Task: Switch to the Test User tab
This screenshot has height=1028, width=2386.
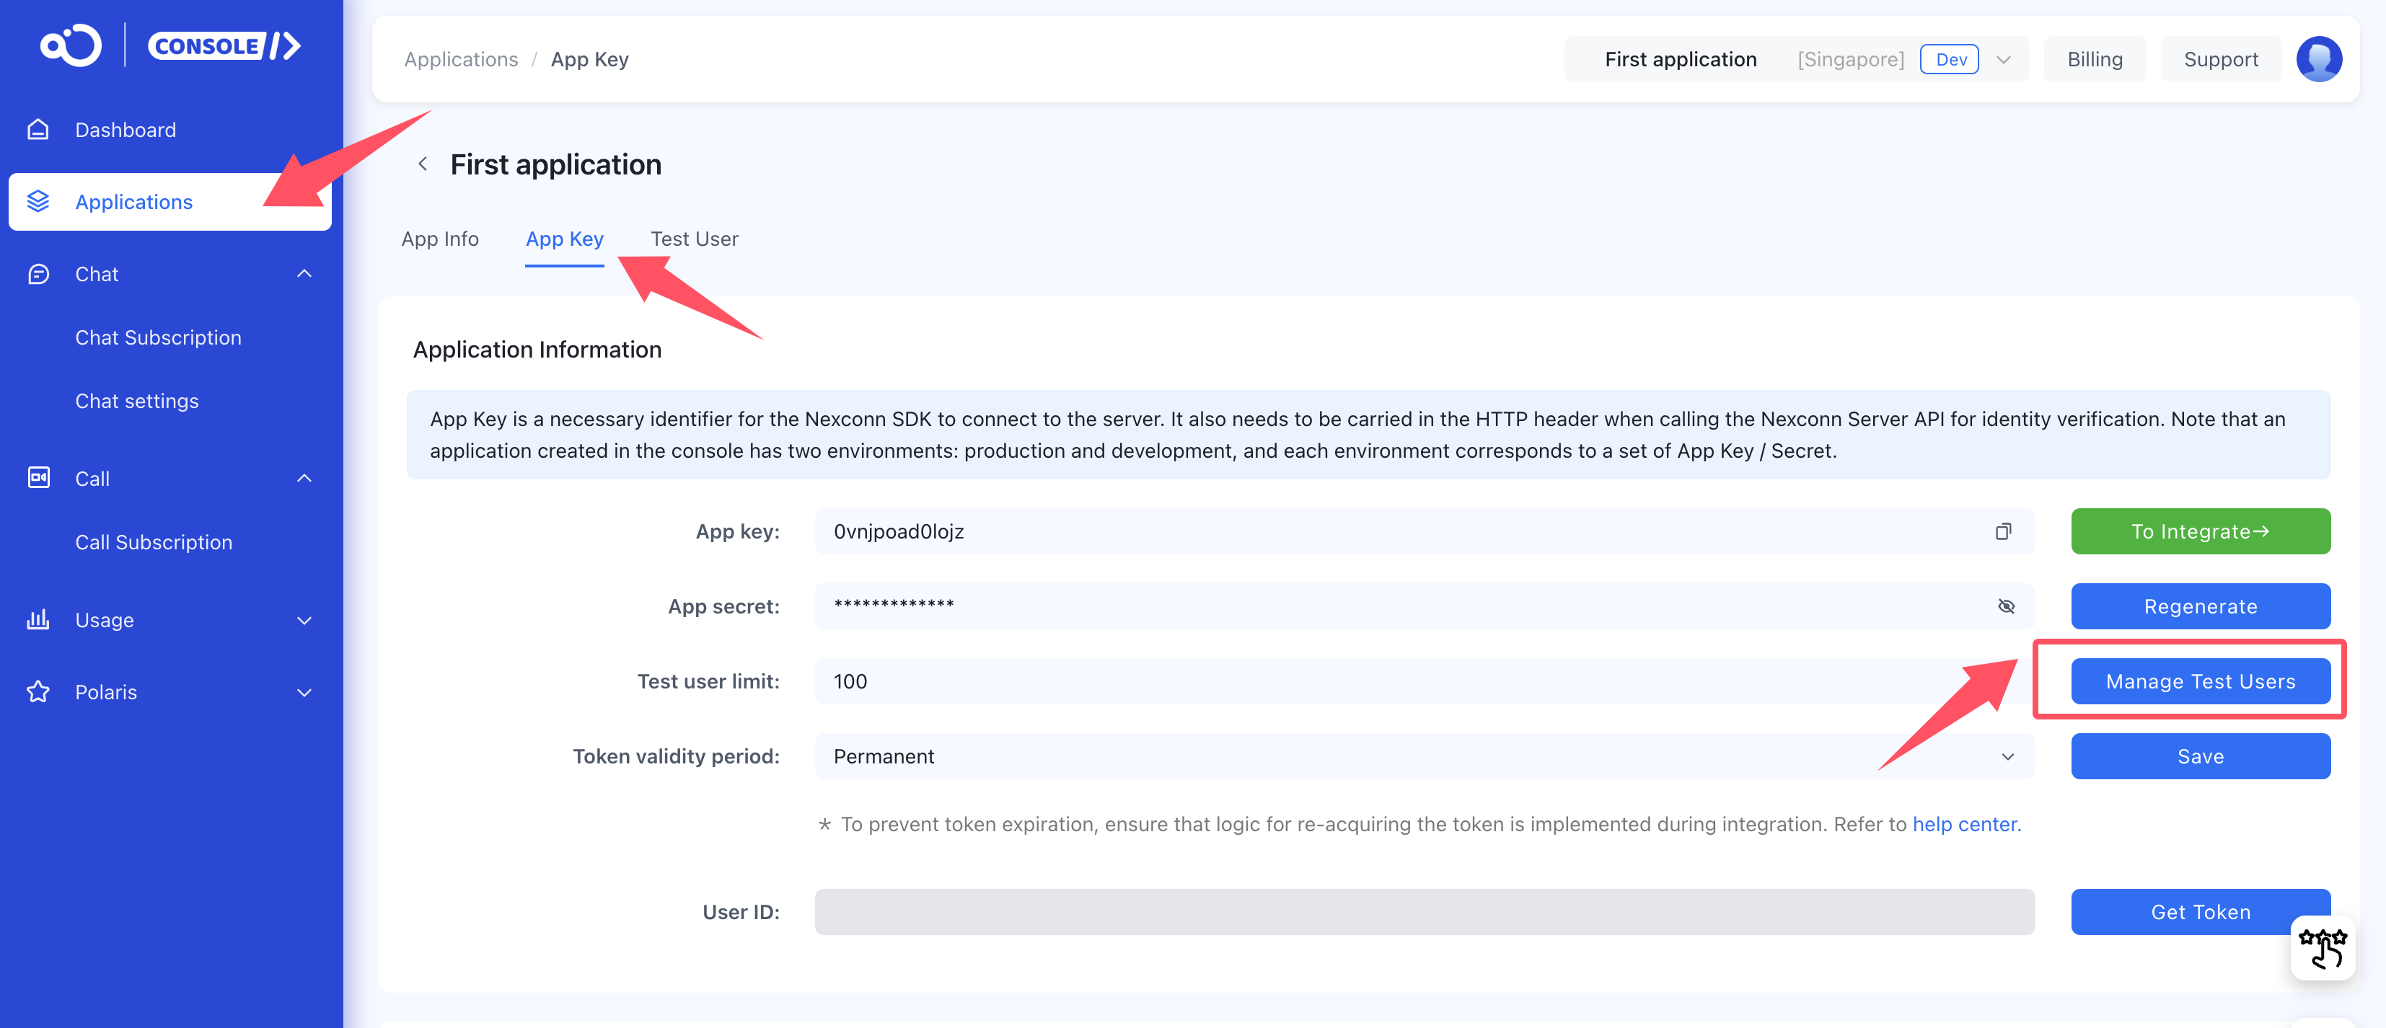Action: (694, 239)
